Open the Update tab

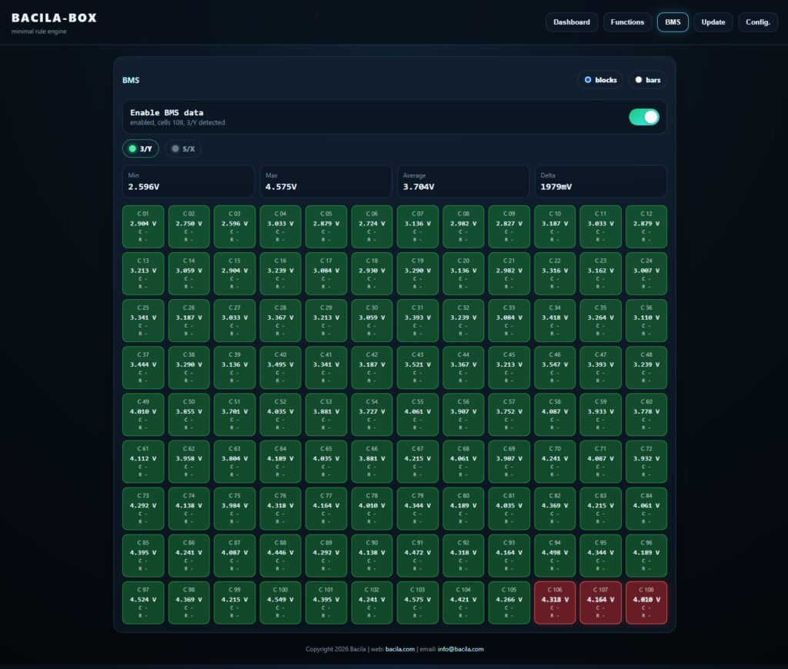coord(713,22)
